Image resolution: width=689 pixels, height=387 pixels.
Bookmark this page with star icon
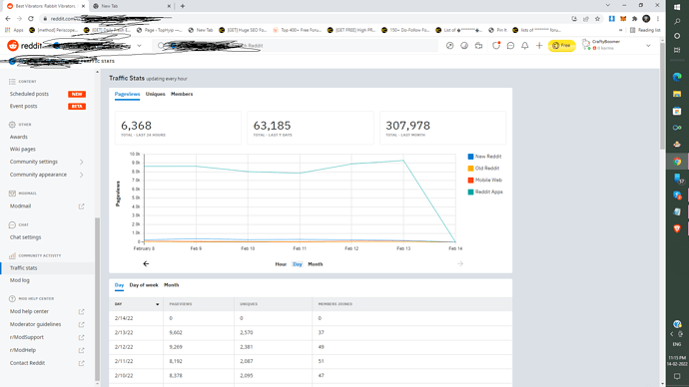click(597, 18)
